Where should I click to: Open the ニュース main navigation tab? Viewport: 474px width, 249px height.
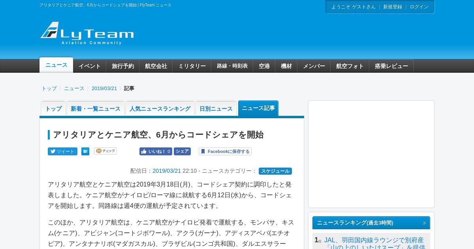(x=56, y=65)
